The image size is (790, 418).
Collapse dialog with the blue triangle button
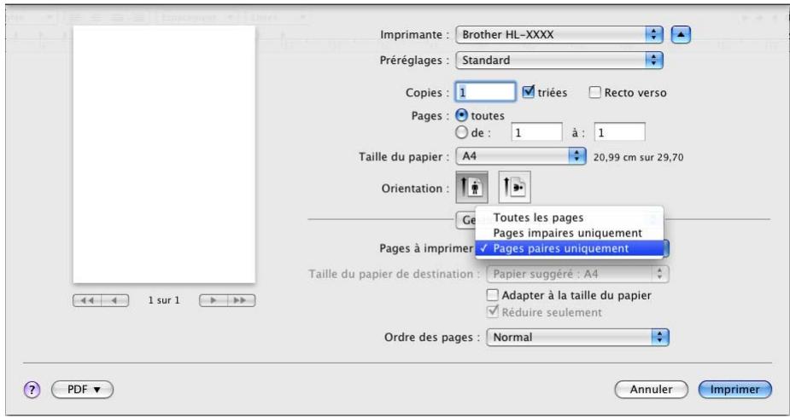(681, 35)
